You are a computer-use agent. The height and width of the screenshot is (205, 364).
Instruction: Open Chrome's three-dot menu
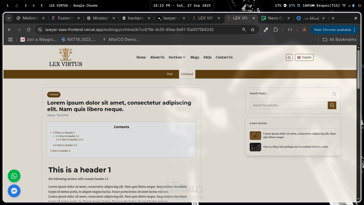point(354,30)
